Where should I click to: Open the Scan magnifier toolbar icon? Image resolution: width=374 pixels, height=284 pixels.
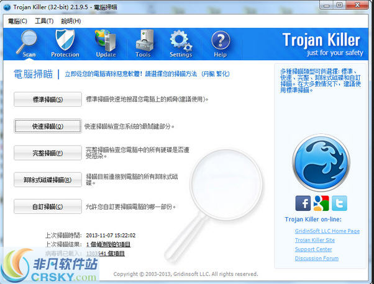click(27, 43)
